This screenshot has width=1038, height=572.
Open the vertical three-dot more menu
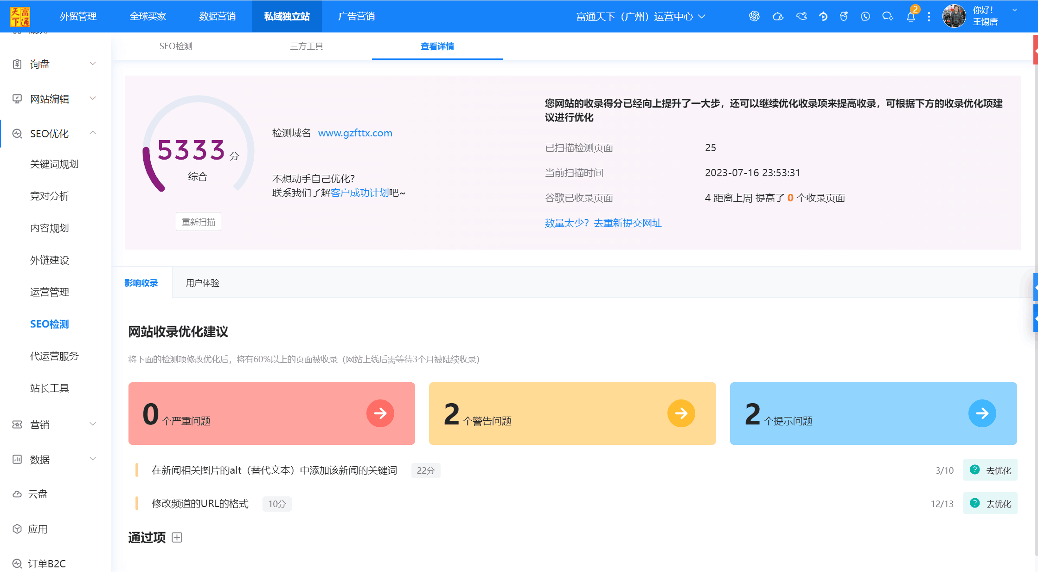click(x=929, y=17)
